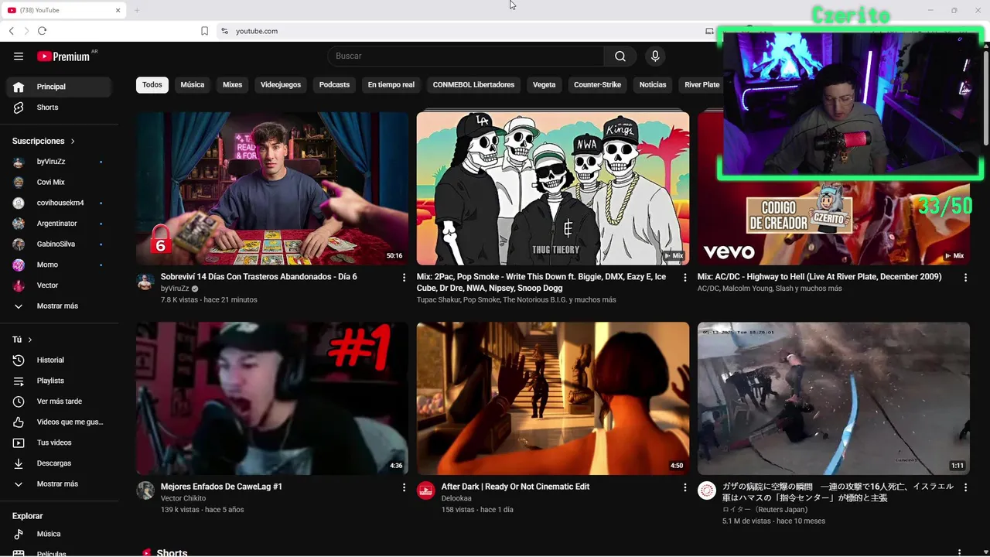Open options menu for 2Pac Mix
Image resolution: width=990 pixels, height=557 pixels.
tap(684, 277)
